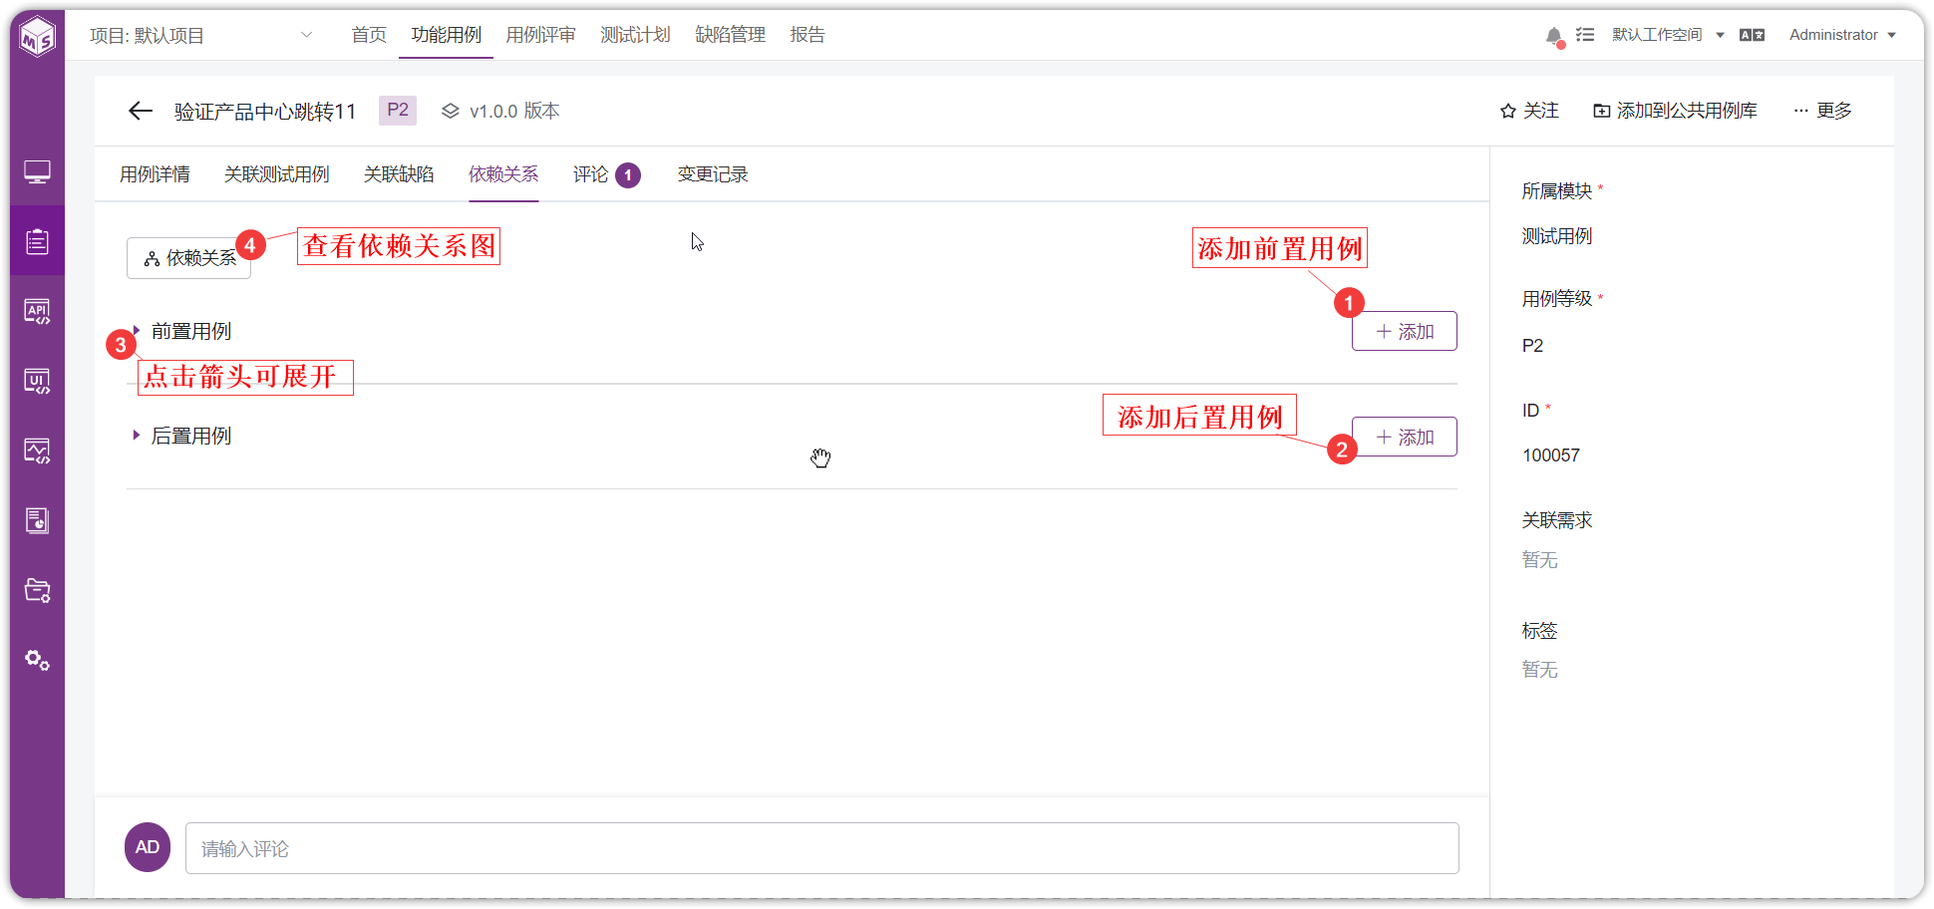This screenshot has height=909, width=1934.
Task: Open the 默认工作空间 dropdown
Action: (1668, 35)
